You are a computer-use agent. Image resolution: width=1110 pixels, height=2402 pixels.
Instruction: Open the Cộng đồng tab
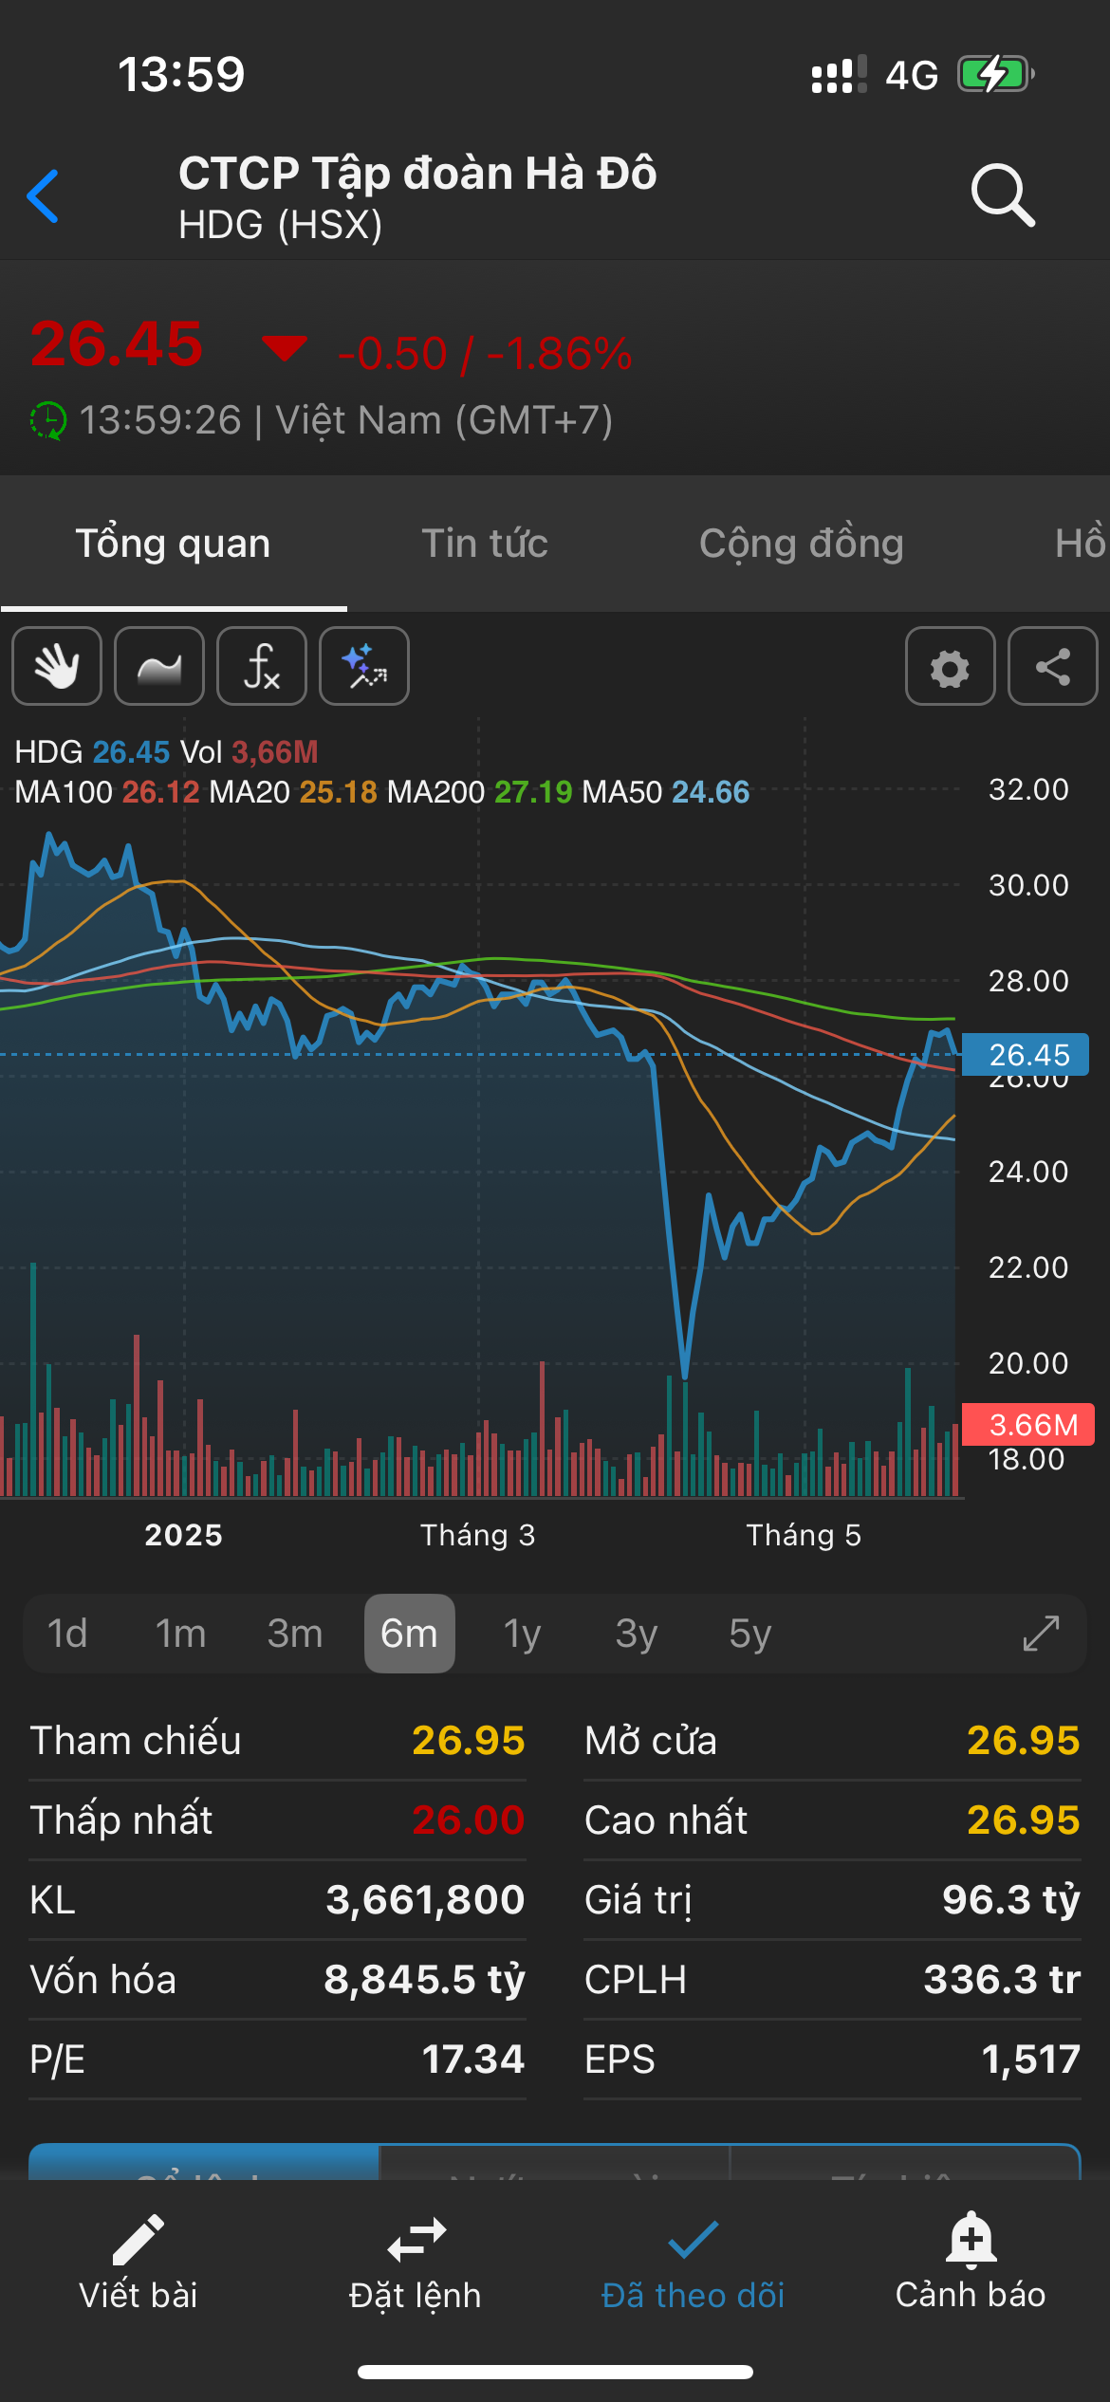[801, 544]
